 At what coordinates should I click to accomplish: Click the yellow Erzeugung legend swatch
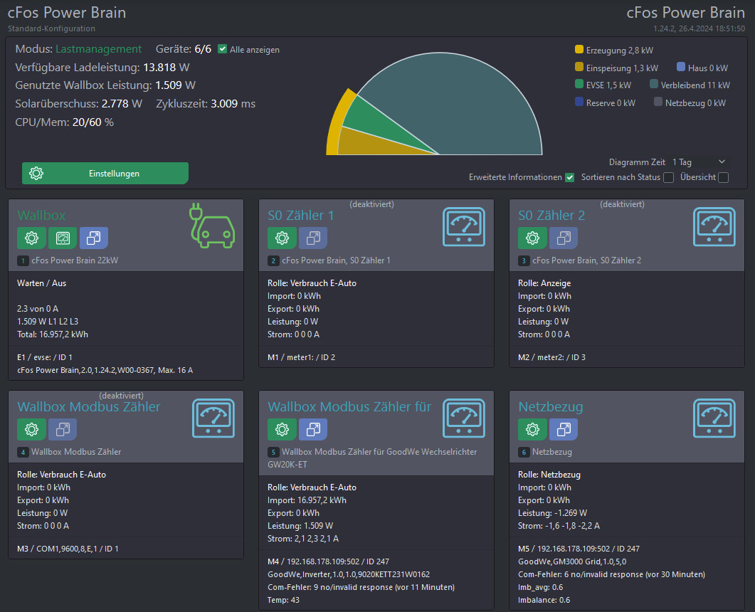point(579,51)
